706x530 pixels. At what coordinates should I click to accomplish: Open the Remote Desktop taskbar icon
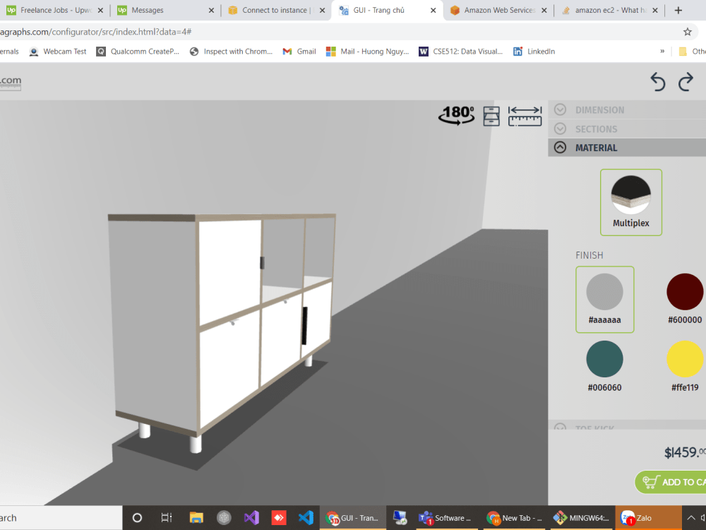[x=400, y=518]
